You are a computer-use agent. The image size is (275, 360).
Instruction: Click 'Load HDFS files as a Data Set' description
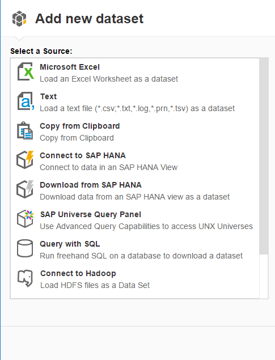pyautogui.click(x=95, y=285)
